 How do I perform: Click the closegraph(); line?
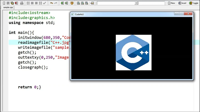point(33,67)
